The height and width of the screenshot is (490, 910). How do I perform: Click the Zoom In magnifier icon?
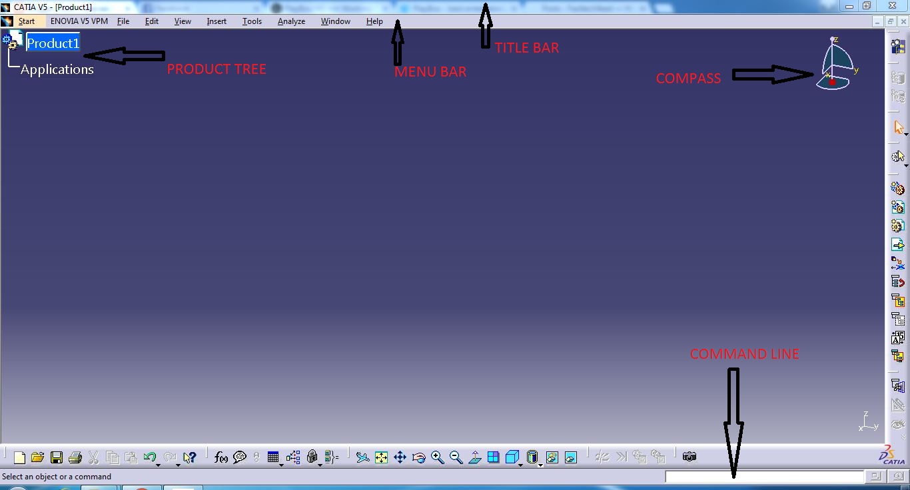pyautogui.click(x=437, y=457)
